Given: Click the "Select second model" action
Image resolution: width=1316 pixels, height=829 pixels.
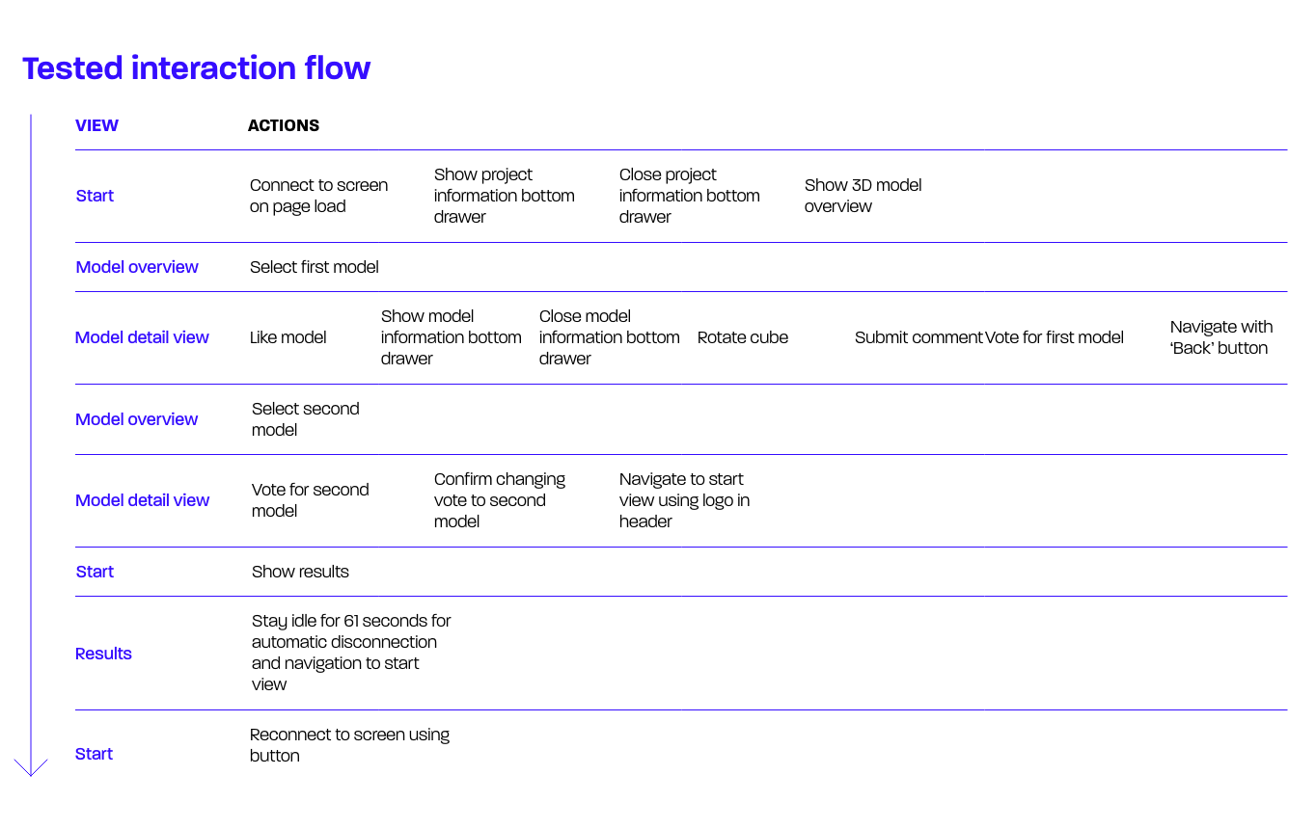Looking at the screenshot, I should pyautogui.click(x=305, y=419).
